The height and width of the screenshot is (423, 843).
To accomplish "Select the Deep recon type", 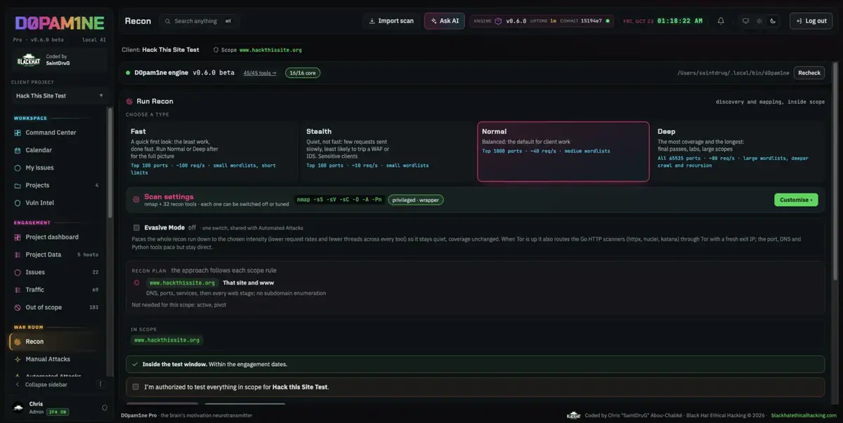I will tap(739, 151).
